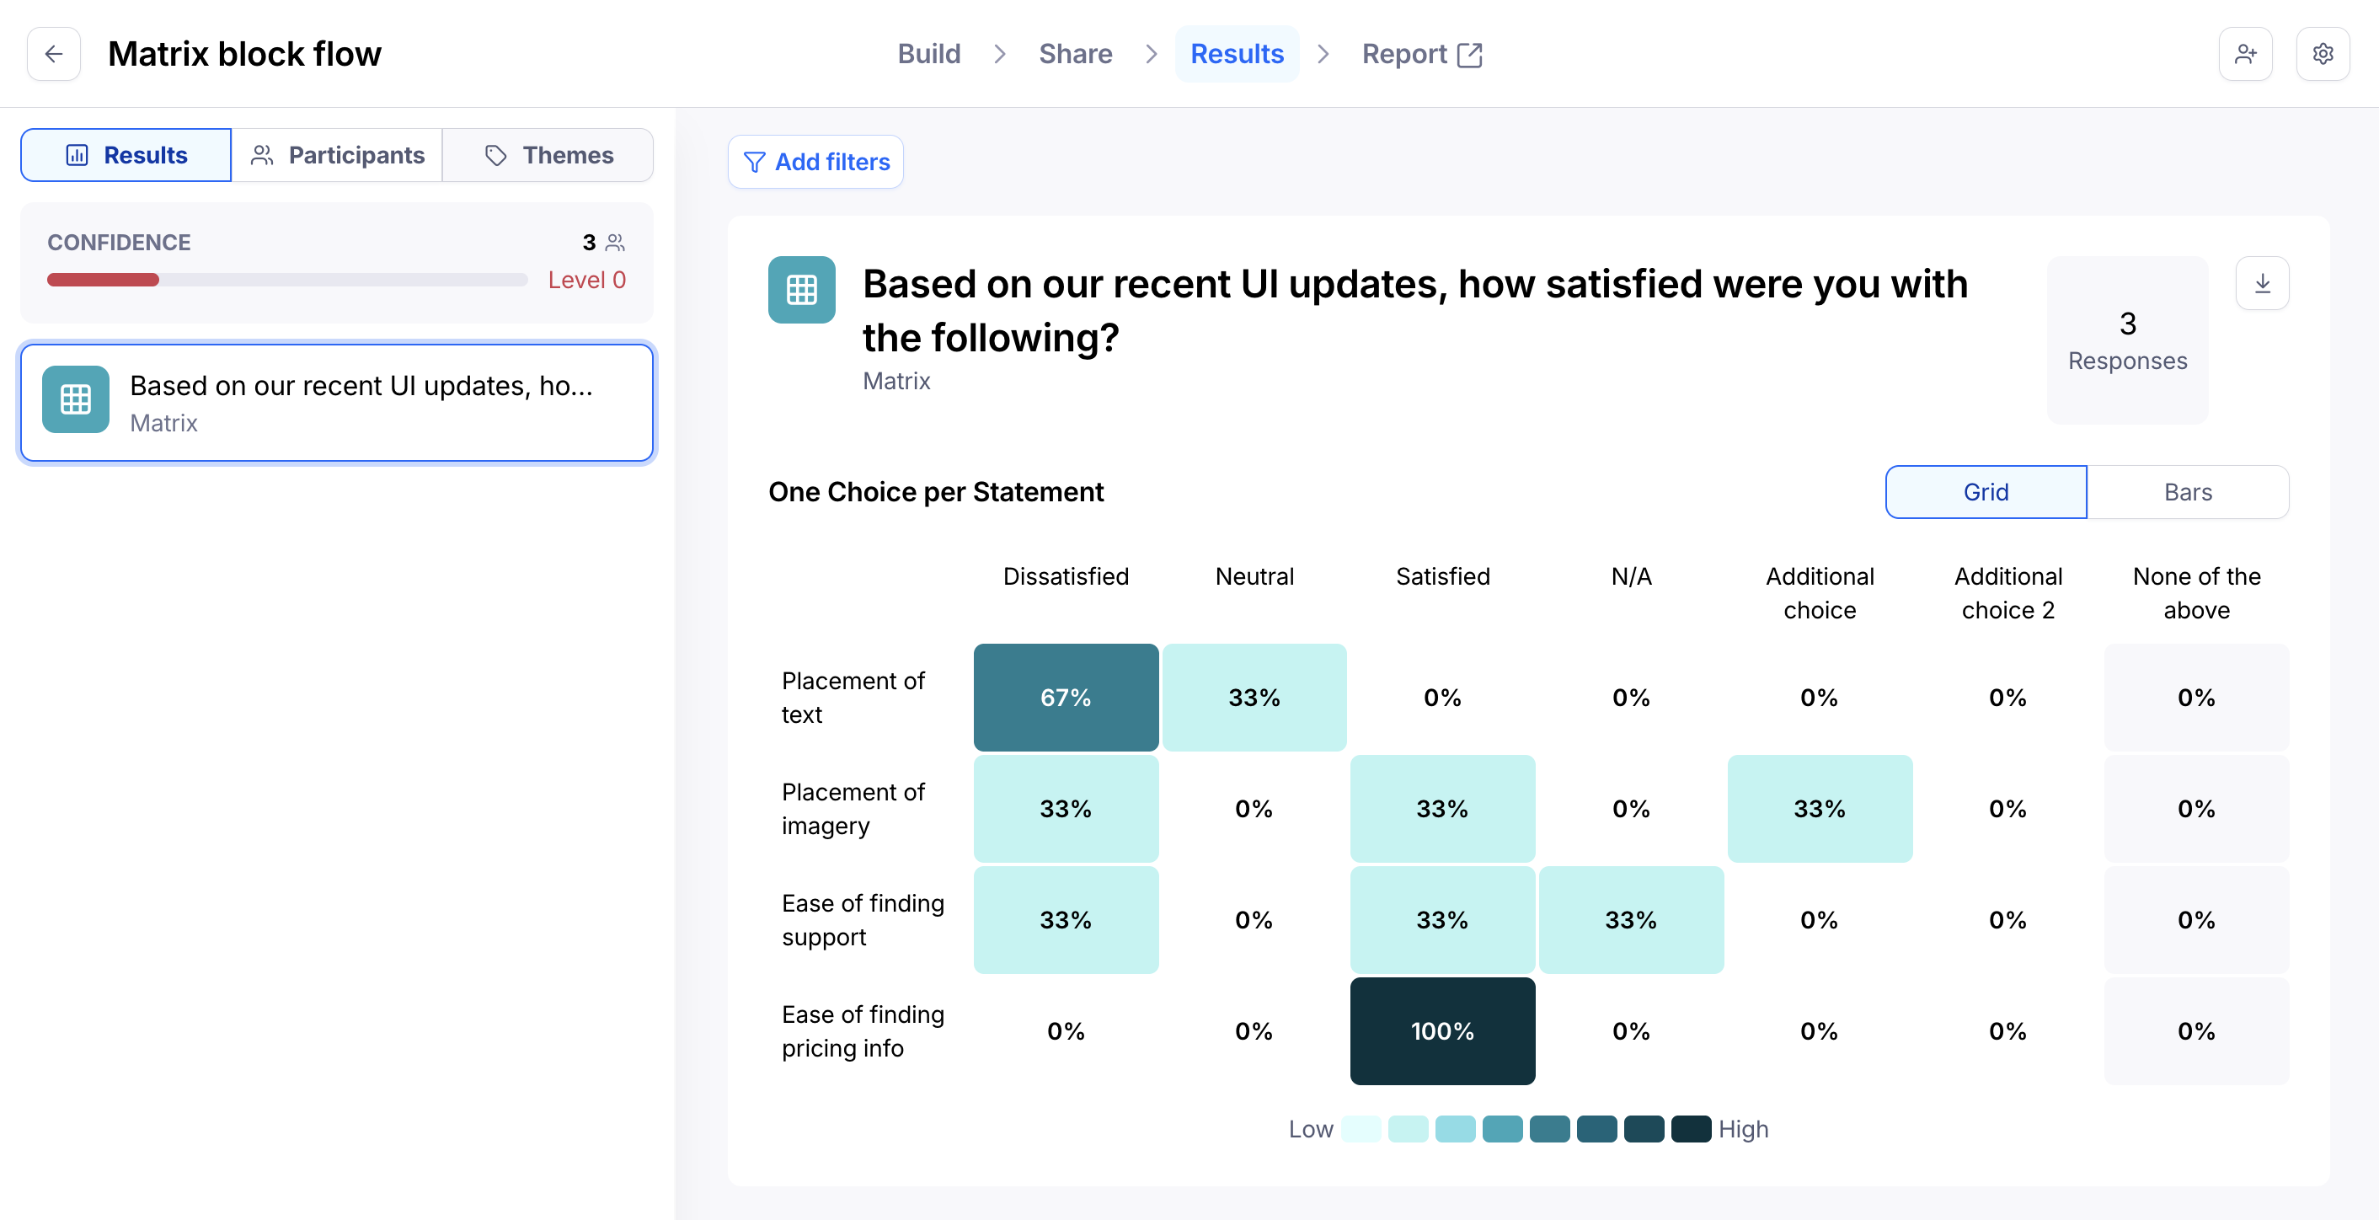
Task: Click the 100% Satisfied cell for pricing info
Action: point(1441,1030)
